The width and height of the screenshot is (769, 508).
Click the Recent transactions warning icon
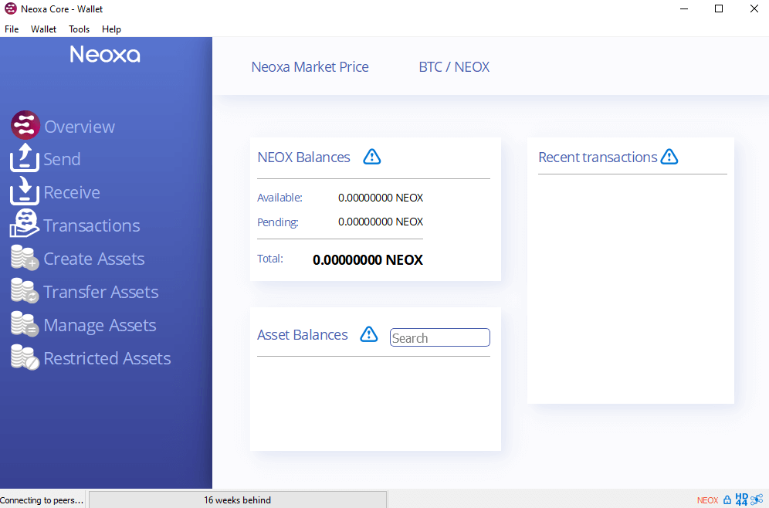669,156
